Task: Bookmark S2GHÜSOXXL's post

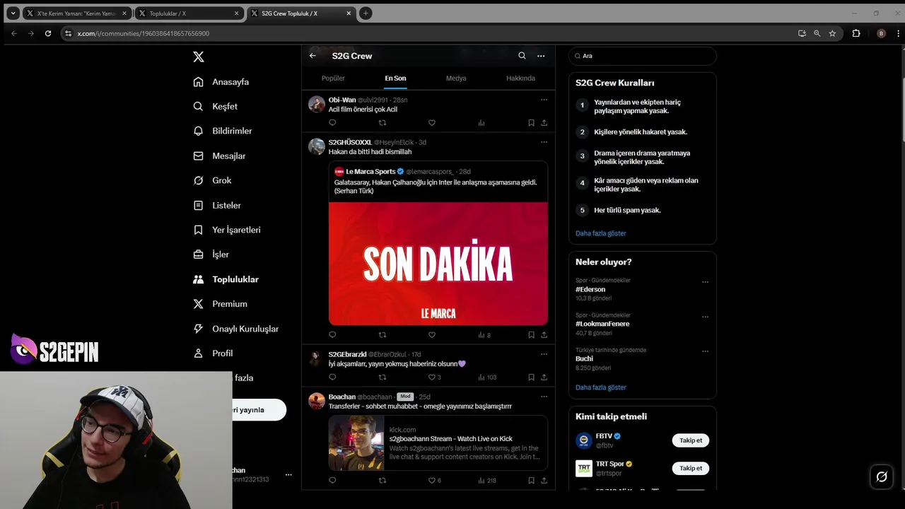Action: pyautogui.click(x=531, y=334)
